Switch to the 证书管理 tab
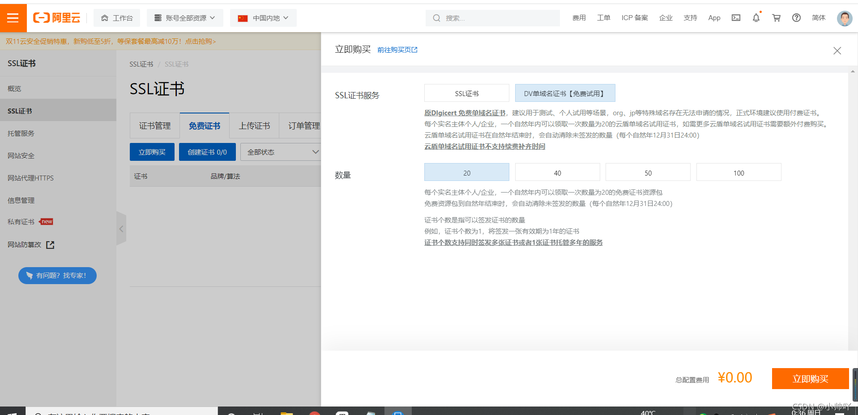858x415 pixels. pyautogui.click(x=155, y=126)
